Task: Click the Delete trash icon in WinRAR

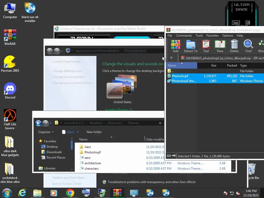Action: coord(234,46)
